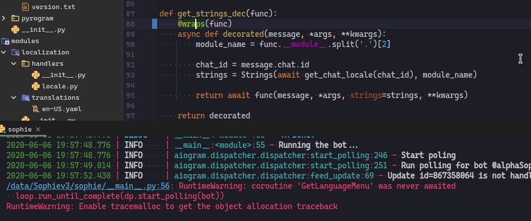531x221 pixels.
Task: Select the pyrogram folder icon
Action: coord(15,18)
